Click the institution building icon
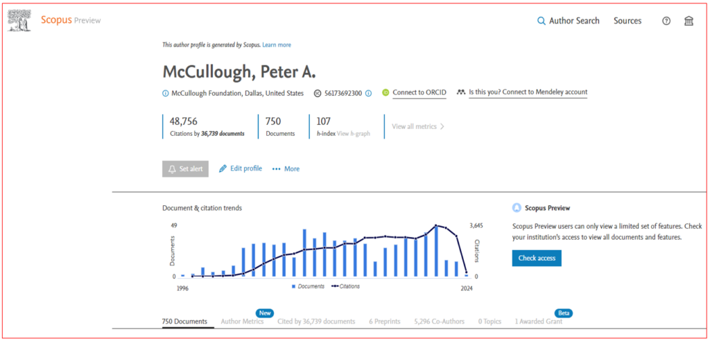This screenshot has width=710, height=341. pyautogui.click(x=689, y=21)
